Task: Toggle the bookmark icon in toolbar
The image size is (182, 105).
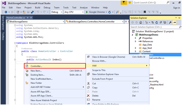Action: tap(145, 12)
